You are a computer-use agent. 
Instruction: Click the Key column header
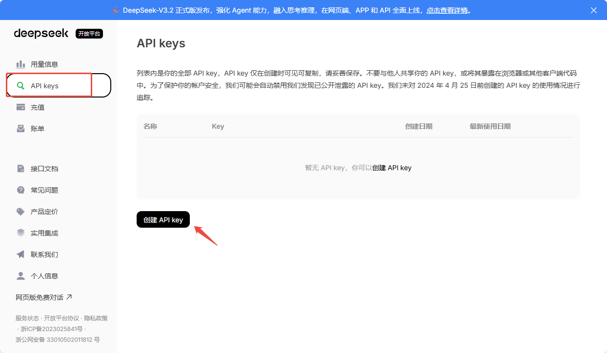click(218, 126)
